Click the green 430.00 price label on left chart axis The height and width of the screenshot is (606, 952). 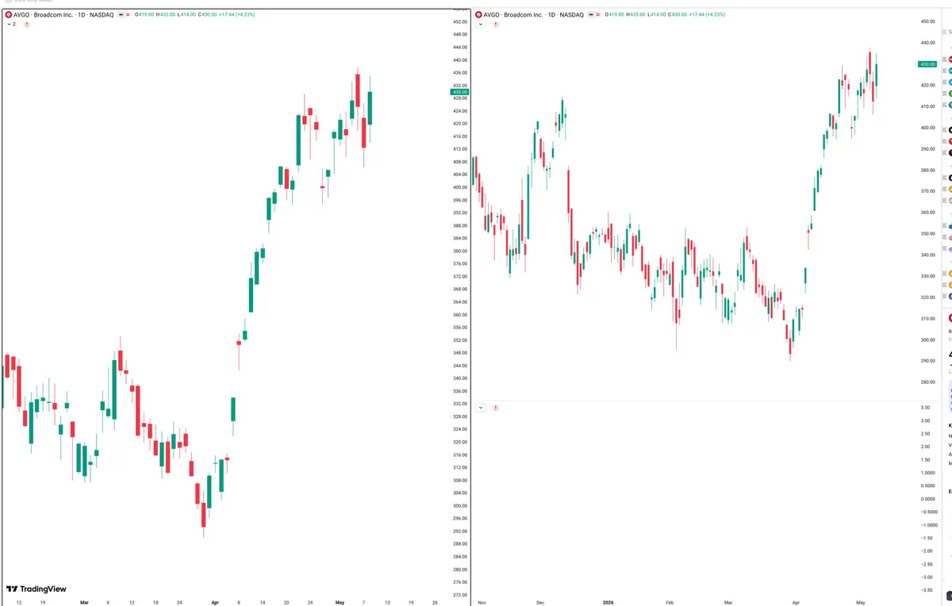(461, 92)
